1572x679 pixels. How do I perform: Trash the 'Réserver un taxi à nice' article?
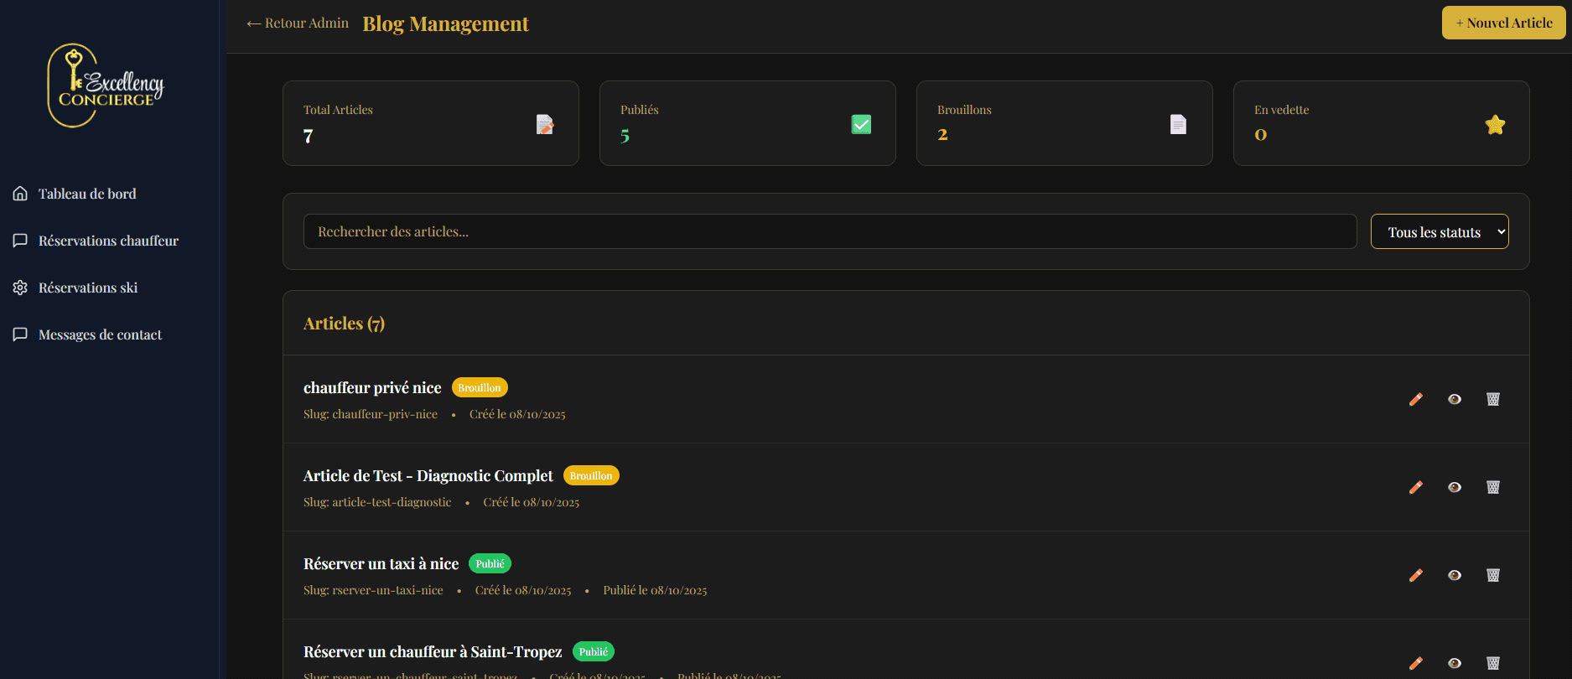tap(1493, 575)
